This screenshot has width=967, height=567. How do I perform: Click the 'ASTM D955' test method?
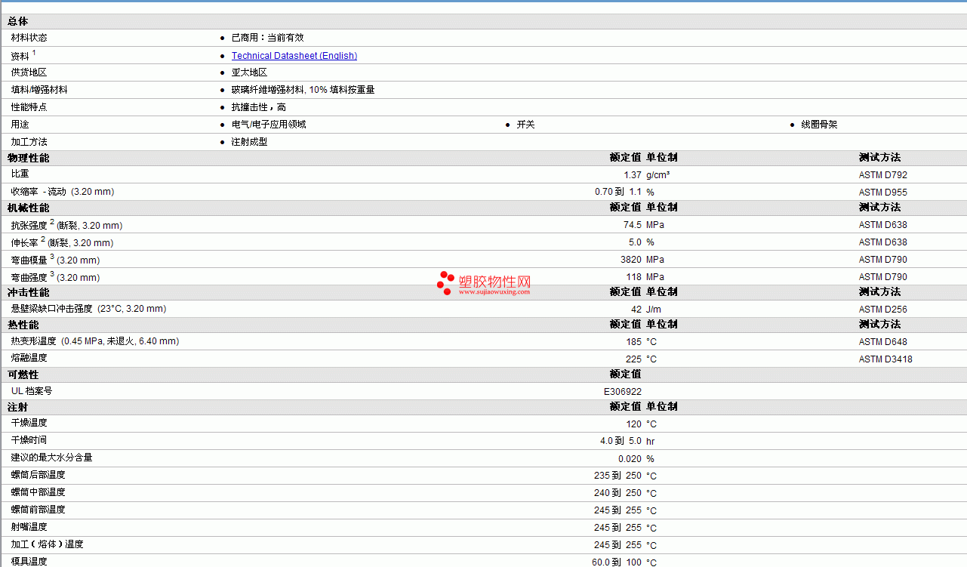point(883,193)
